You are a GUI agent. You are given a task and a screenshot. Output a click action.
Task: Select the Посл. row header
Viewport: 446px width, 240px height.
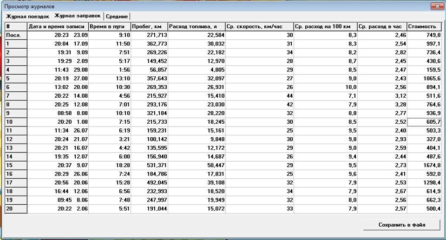16,35
